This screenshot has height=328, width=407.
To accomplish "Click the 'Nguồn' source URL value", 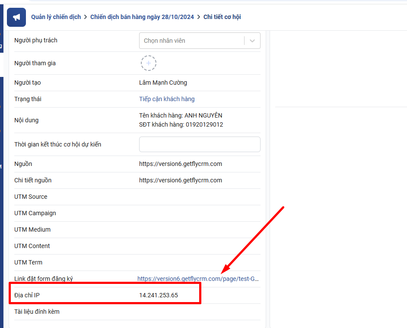I will 181,164.
